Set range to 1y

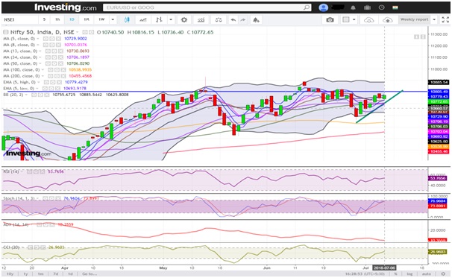25,274
